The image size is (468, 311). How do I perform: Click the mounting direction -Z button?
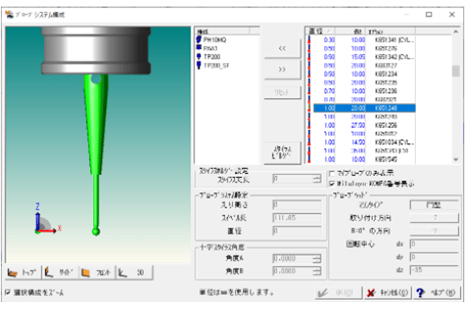coord(434,218)
